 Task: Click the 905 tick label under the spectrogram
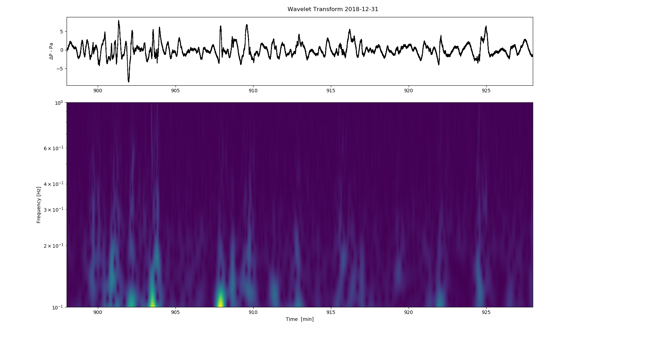176,312
